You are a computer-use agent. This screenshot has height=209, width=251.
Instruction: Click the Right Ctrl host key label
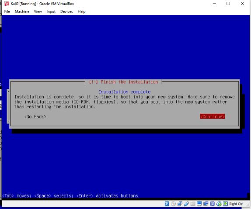click(x=236, y=204)
